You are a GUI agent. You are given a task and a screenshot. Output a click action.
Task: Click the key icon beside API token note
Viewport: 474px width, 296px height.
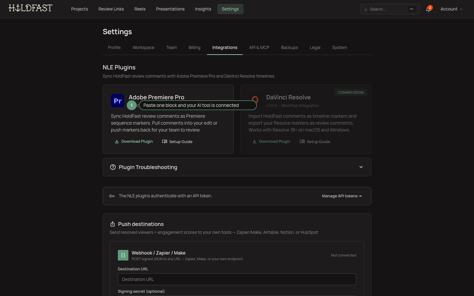point(112,196)
